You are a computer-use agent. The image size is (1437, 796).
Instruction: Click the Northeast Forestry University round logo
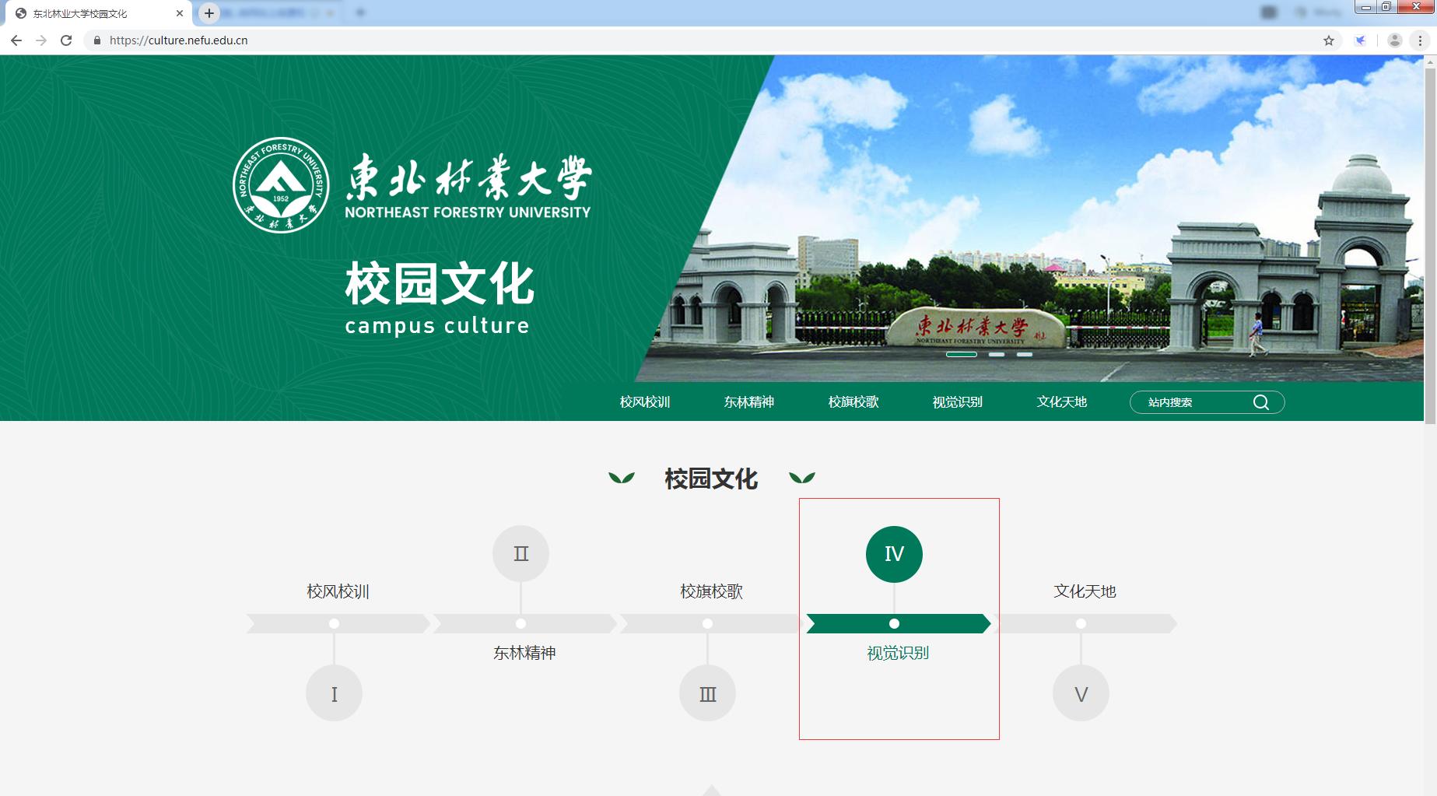(x=281, y=185)
